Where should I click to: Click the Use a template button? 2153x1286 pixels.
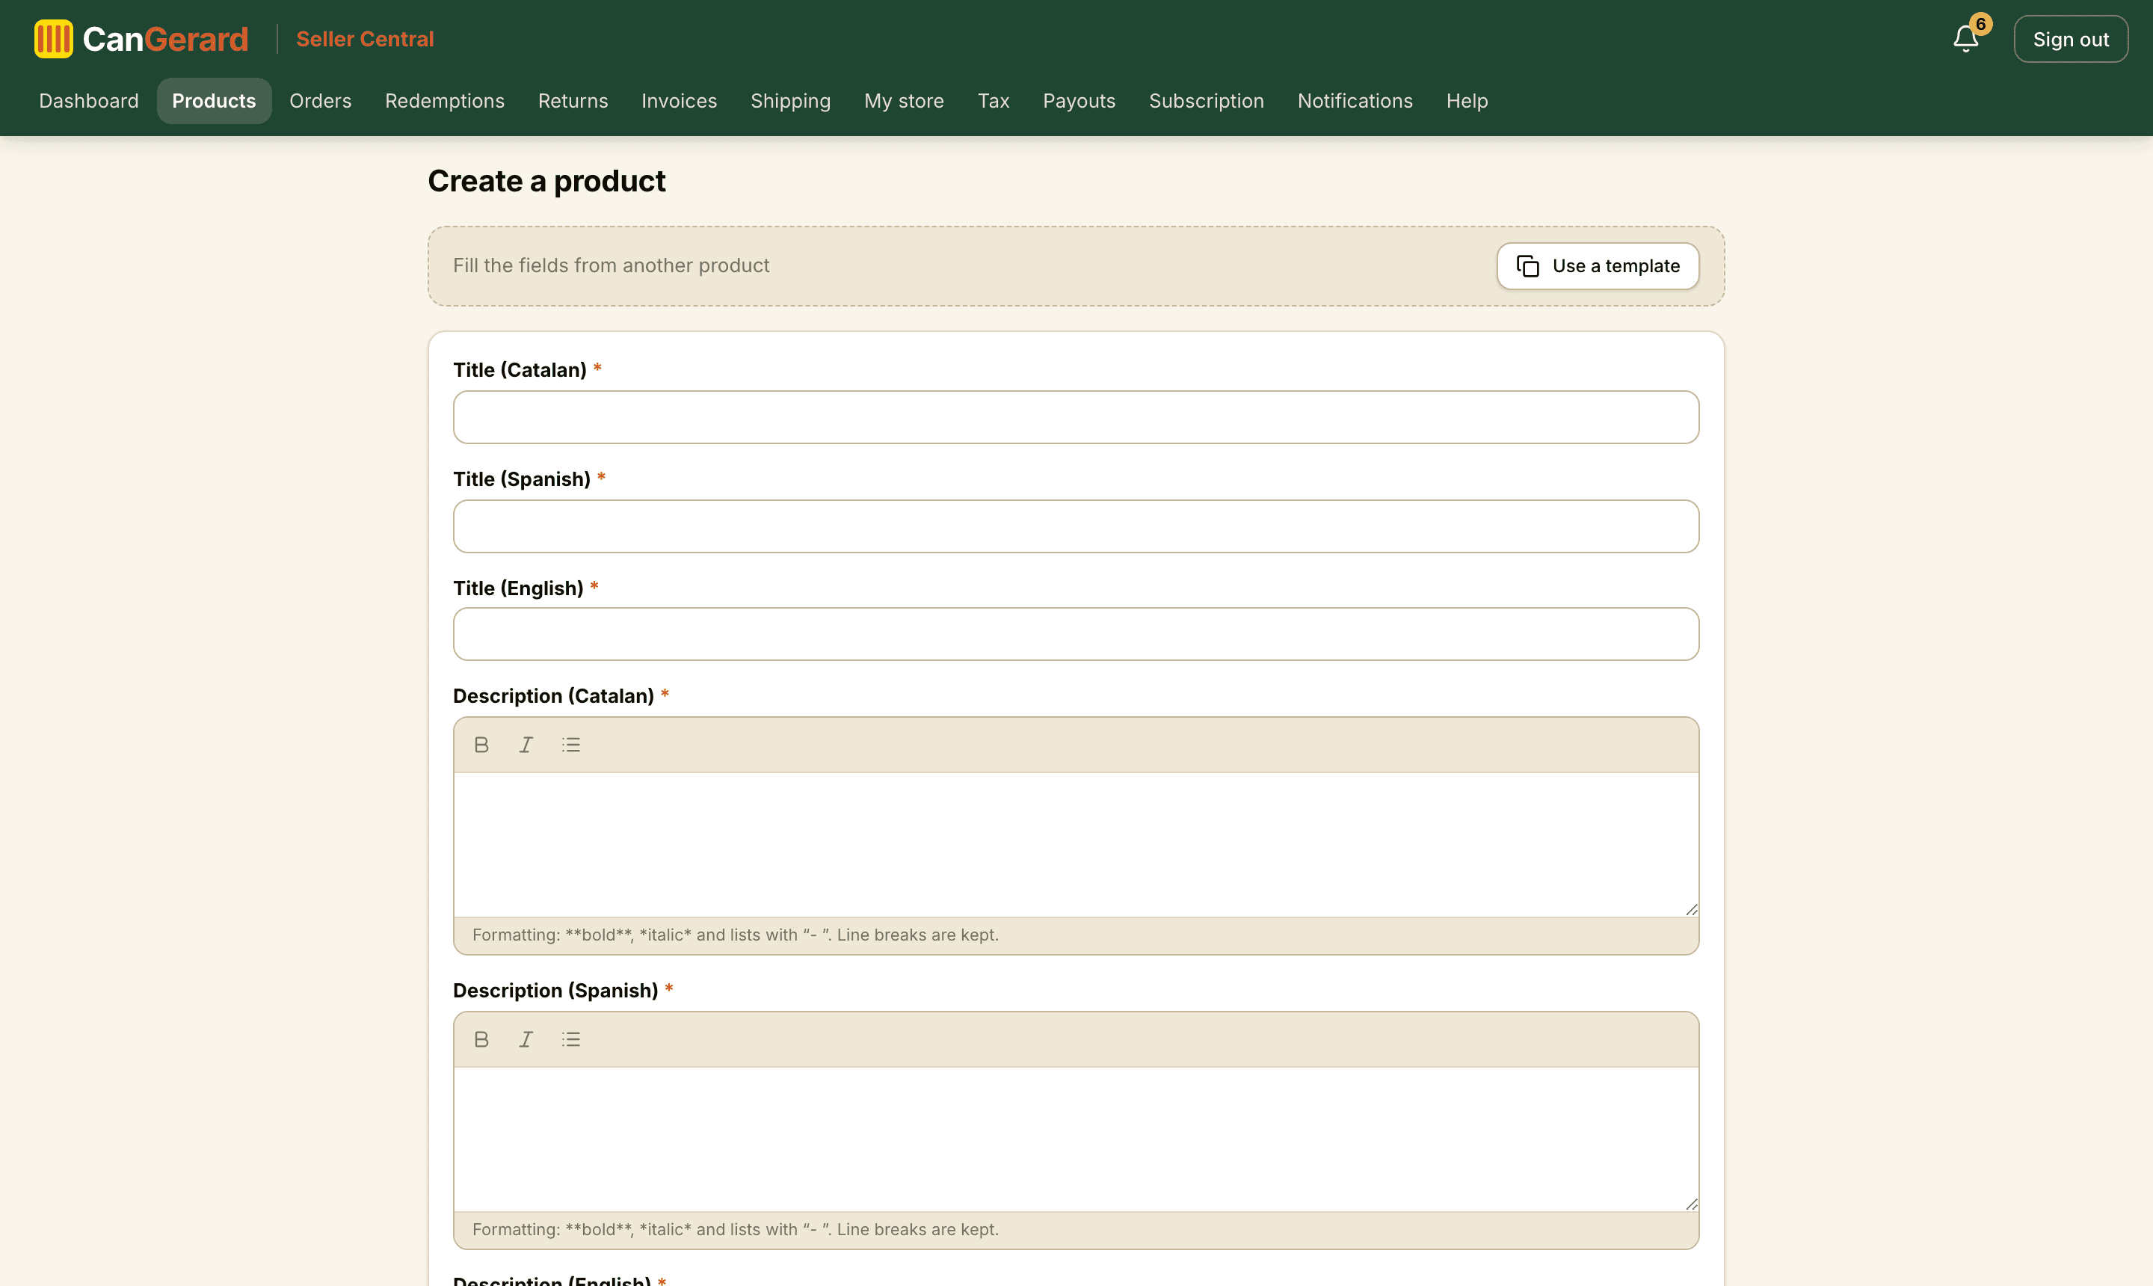pyautogui.click(x=1598, y=266)
